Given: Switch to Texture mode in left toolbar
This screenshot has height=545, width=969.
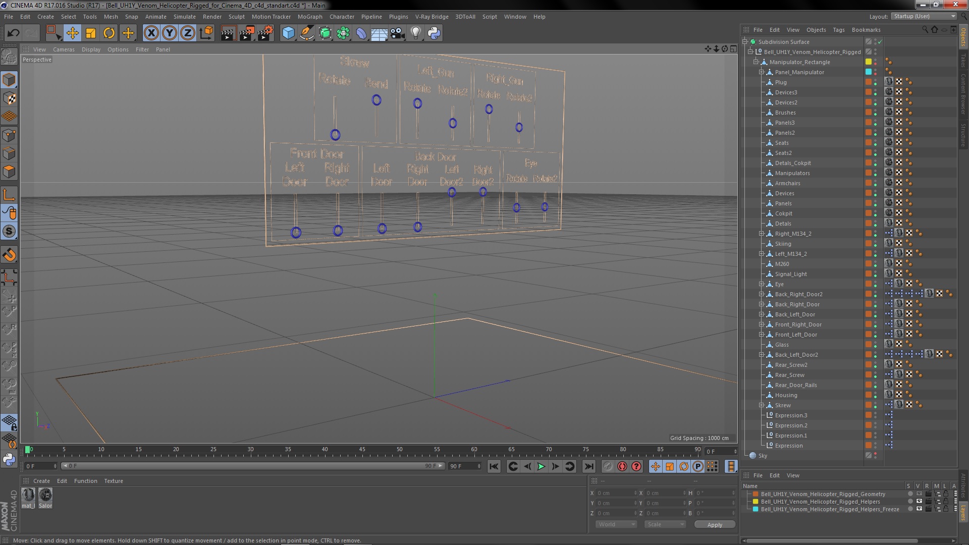Looking at the screenshot, I should click(x=9, y=98).
